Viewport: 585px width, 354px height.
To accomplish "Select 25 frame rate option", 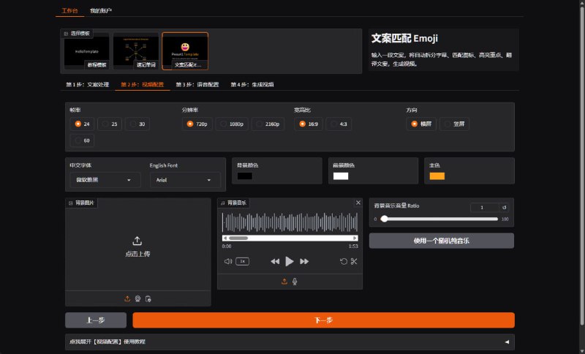I will tap(110, 124).
